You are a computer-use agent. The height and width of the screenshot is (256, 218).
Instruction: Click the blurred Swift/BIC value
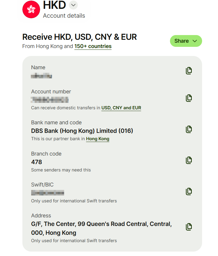coord(48,193)
